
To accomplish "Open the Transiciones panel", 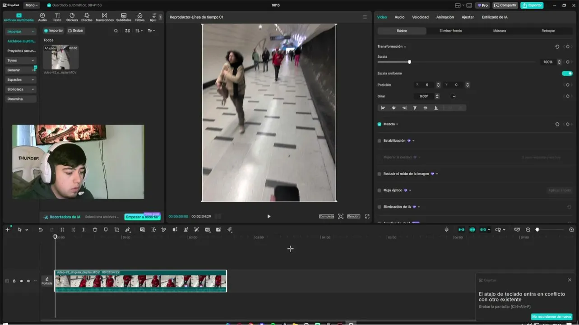I will pos(104,17).
